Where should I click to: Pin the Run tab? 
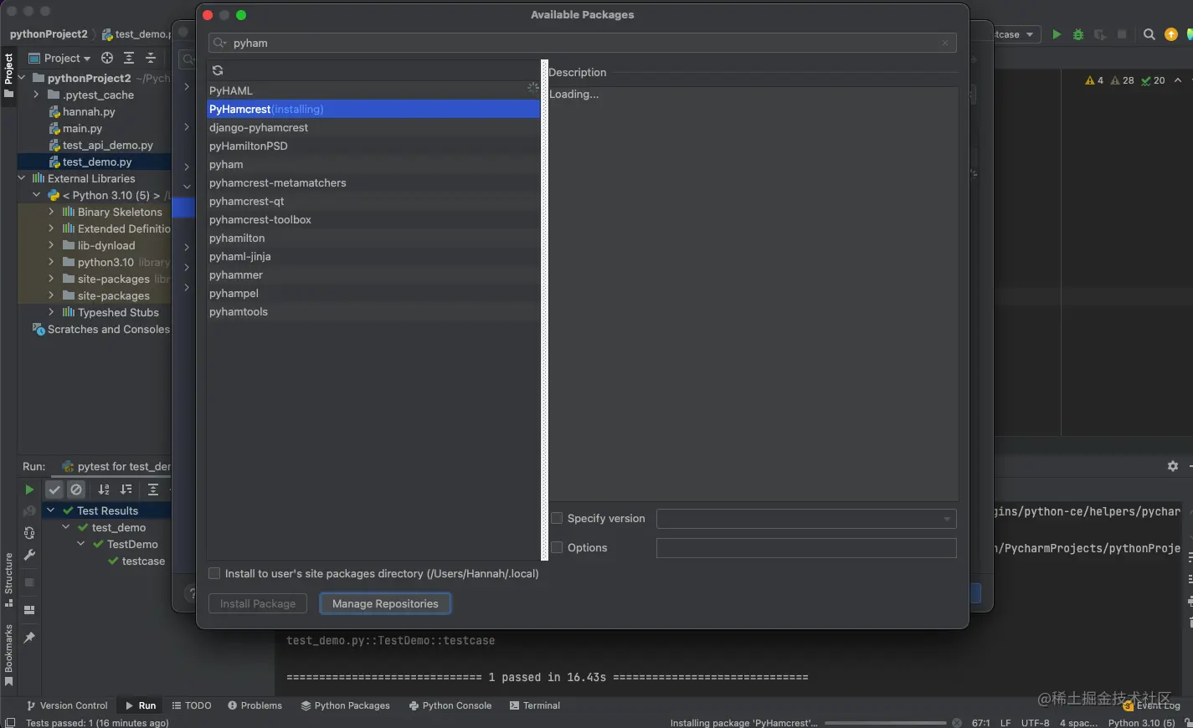[29, 638]
